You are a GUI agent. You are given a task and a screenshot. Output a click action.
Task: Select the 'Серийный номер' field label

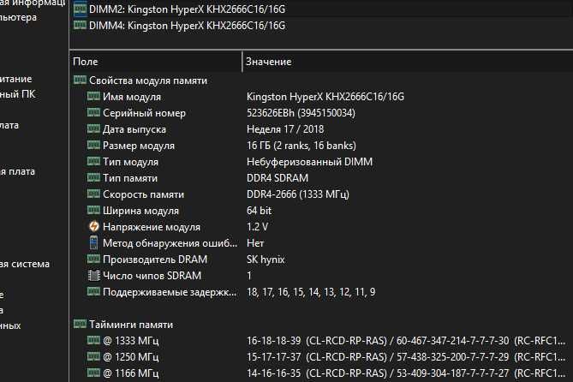pyautogui.click(x=144, y=113)
